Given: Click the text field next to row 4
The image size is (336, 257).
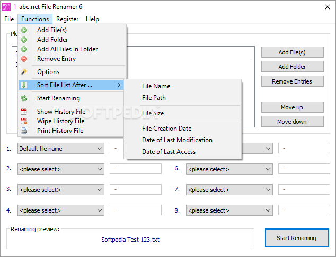Looking at the screenshot, I should coord(136,210).
